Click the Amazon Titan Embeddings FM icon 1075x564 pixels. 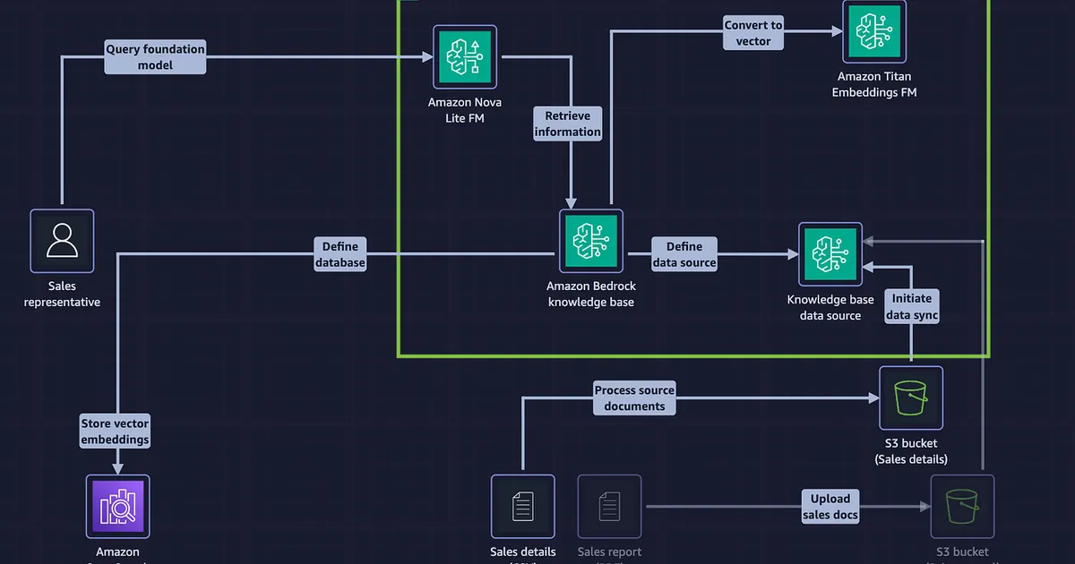point(874,31)
